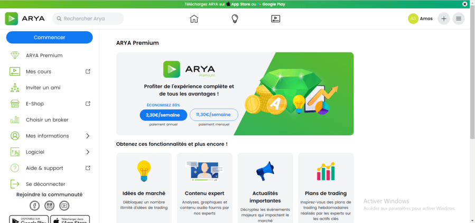Open the Idées de marché feature card
This screenshot has width=475, height=223.
pyautogui.click(x=144, y=188)
